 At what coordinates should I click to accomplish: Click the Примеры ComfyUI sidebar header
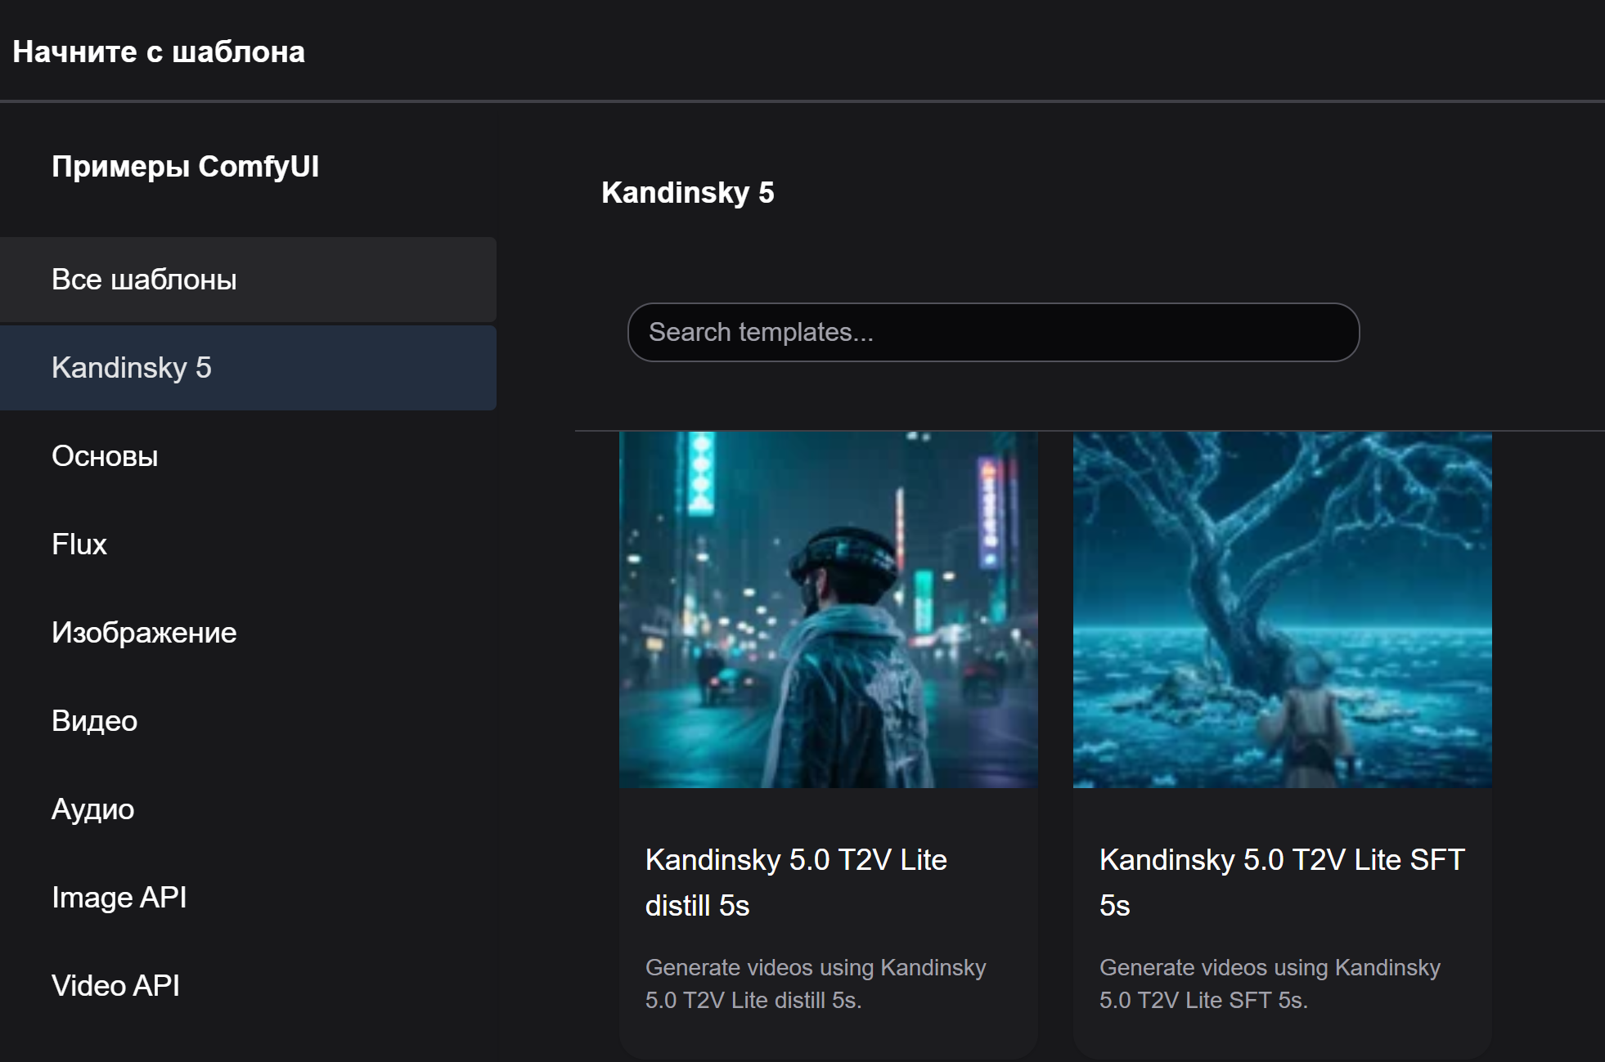click(185, 167)
